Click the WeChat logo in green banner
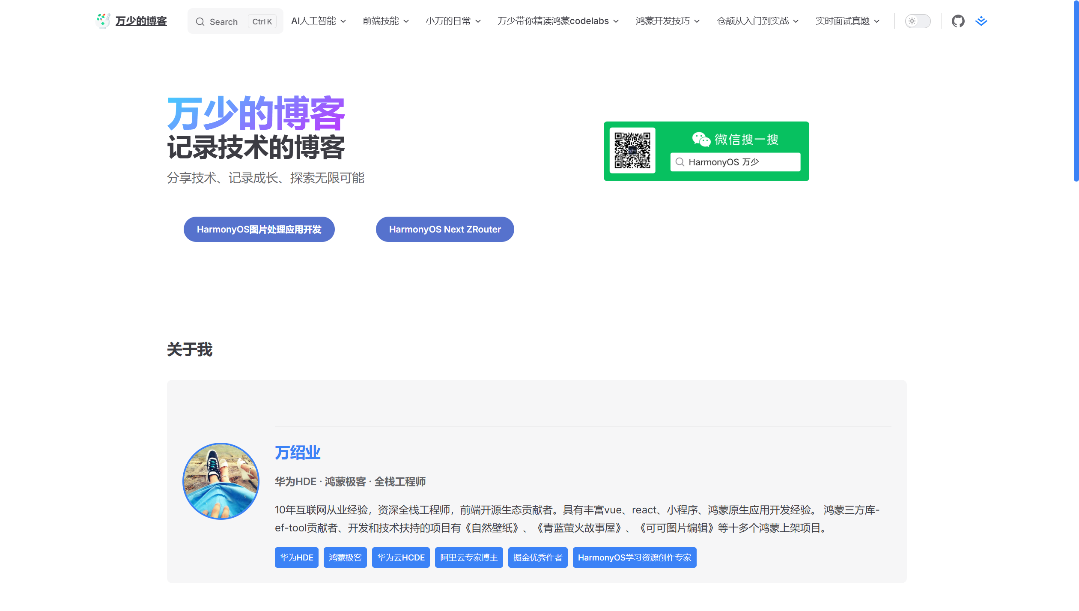Viewport: 1079px width, 611px height. (x=701, y=139)
